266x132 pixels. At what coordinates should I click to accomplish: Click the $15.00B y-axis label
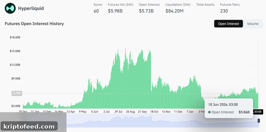click(15, 51)
